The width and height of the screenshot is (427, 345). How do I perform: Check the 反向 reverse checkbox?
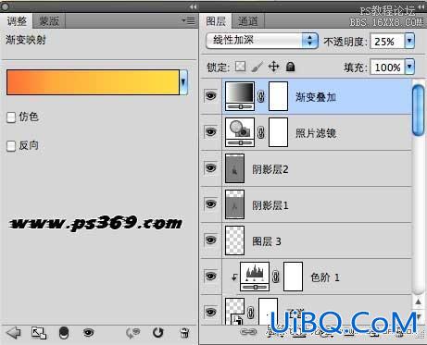[x=11, y=146]
